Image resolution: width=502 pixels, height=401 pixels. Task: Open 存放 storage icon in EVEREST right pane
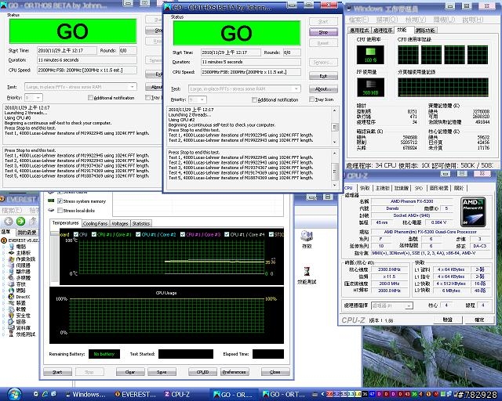[307, 236]
